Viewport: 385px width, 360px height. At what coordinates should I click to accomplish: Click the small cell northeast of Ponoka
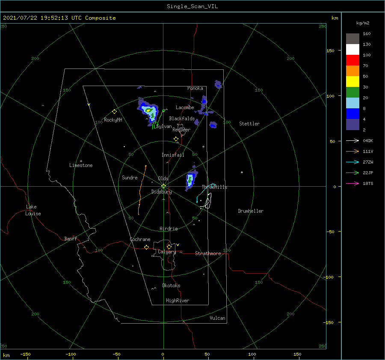click(x=218, y=84)
